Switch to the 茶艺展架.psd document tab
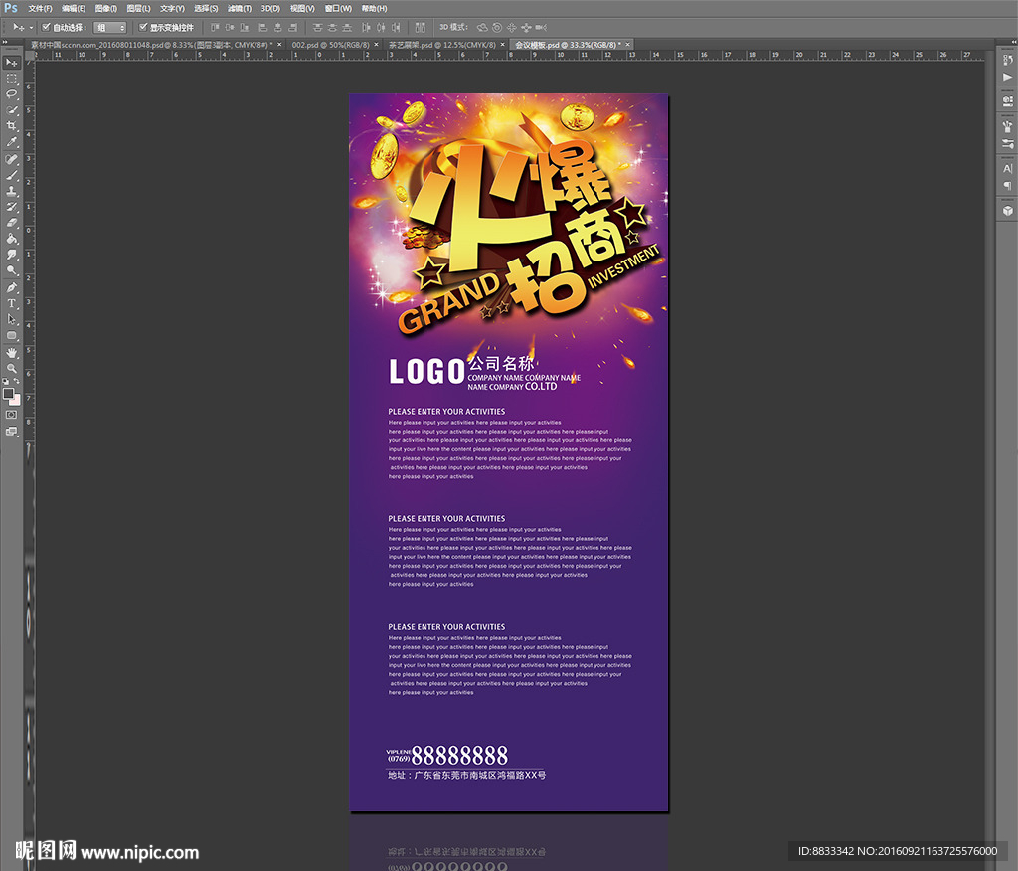The image size is (1018, 871). click(441, 45)
